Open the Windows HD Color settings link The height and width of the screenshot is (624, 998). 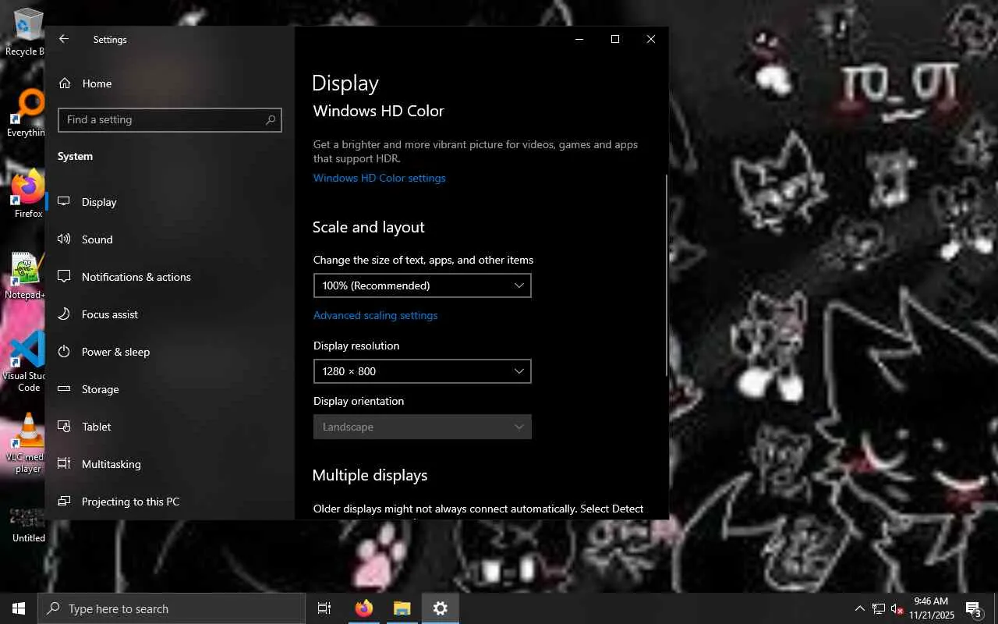point(380,178)
